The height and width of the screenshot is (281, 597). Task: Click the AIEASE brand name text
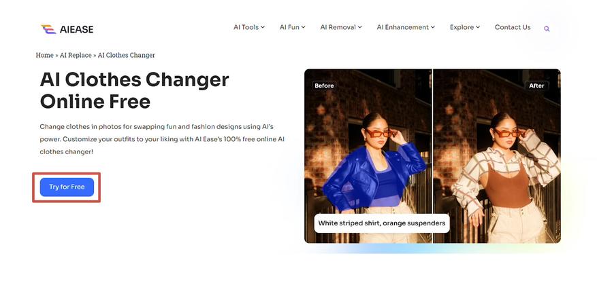click(76, 30)
